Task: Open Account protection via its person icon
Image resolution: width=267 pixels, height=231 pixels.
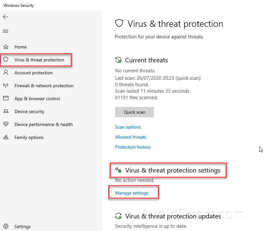Action: pyautogui.click(x=6, y=73)
